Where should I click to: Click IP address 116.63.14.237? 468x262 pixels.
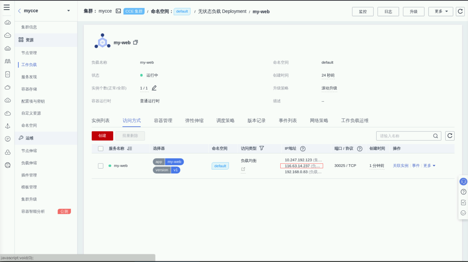(x=297, y=166)
